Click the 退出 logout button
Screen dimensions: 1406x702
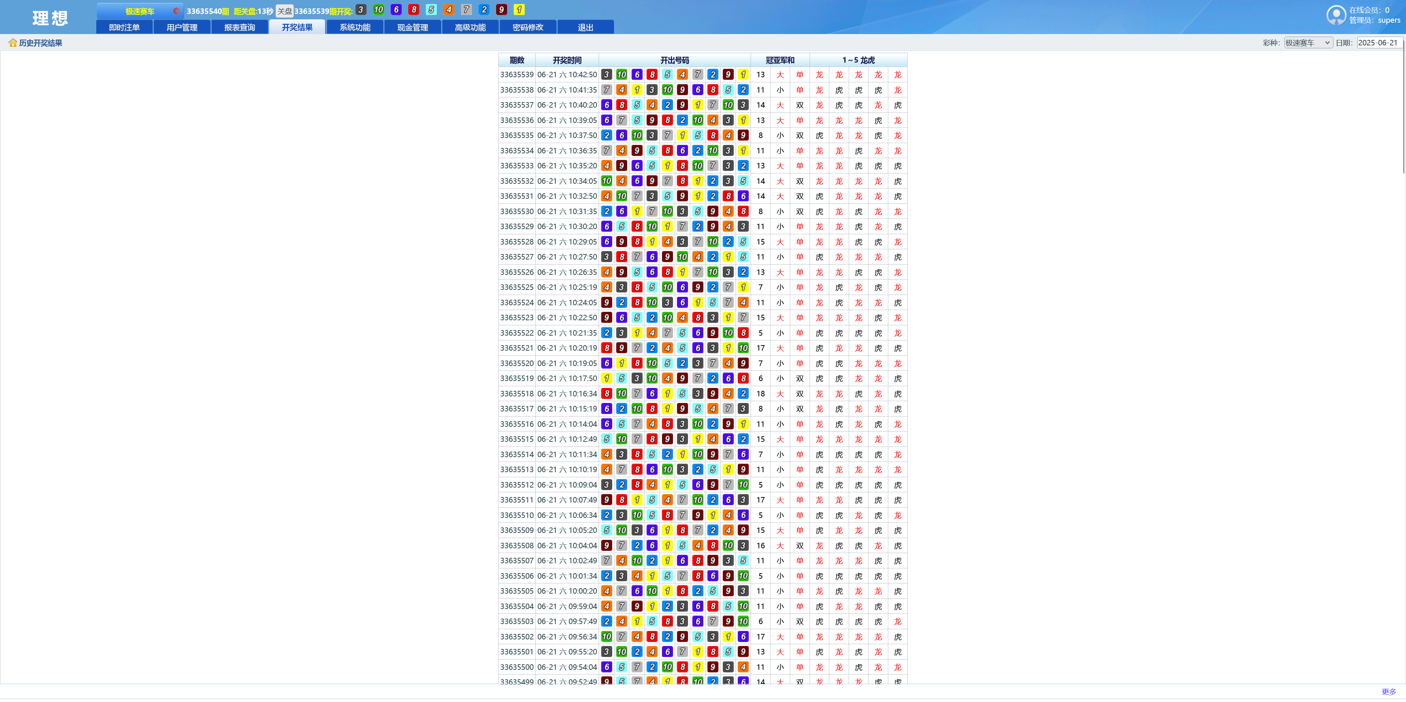click(x=585, y=27)
